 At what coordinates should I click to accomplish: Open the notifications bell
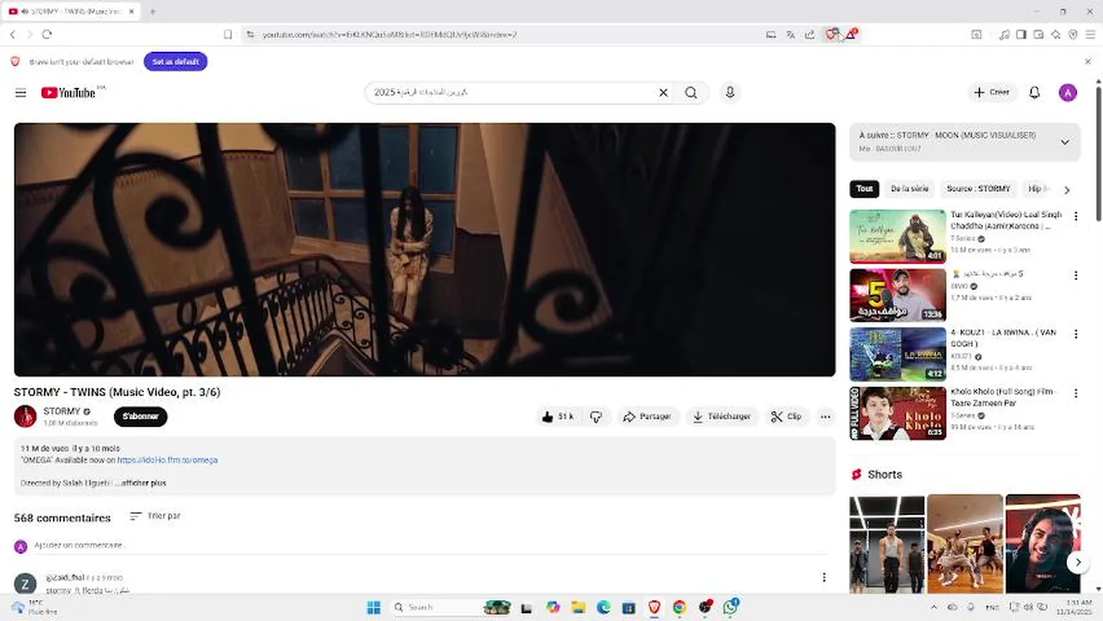[1034, 92]
